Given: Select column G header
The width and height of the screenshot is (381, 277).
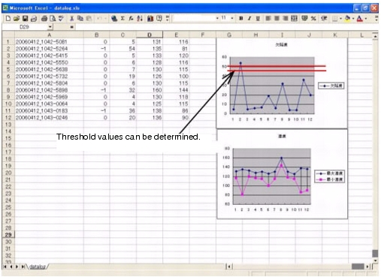Looking at the screenshot, I should pos(229,35).
